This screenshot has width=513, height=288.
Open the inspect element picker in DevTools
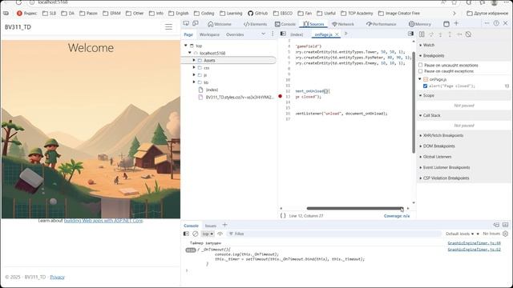[186, 23]
